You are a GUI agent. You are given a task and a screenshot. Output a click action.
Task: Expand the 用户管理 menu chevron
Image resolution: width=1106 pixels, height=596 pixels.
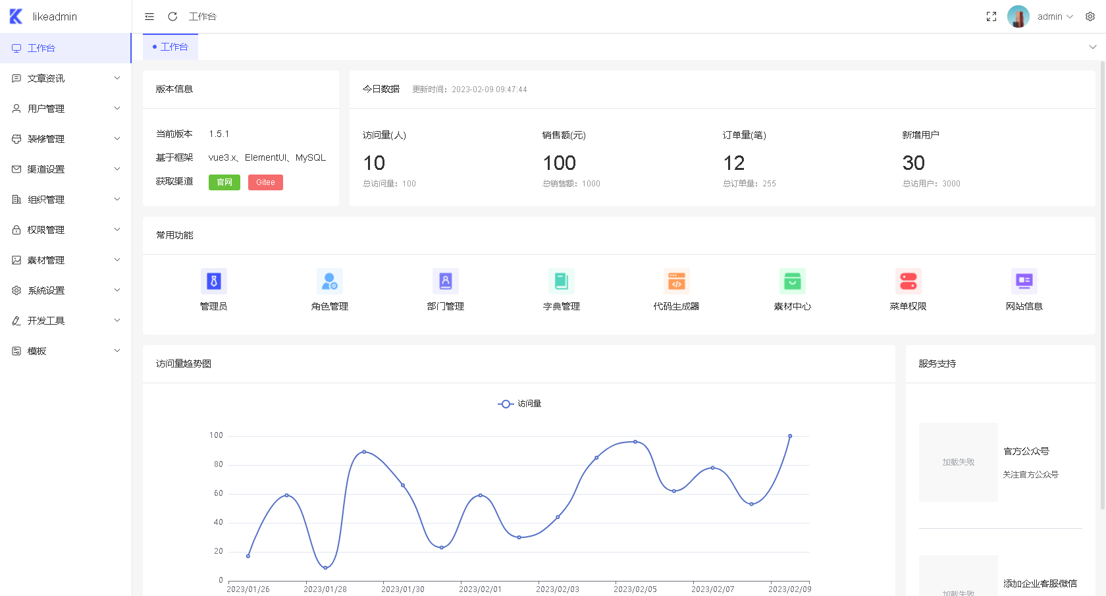[117, 109]
